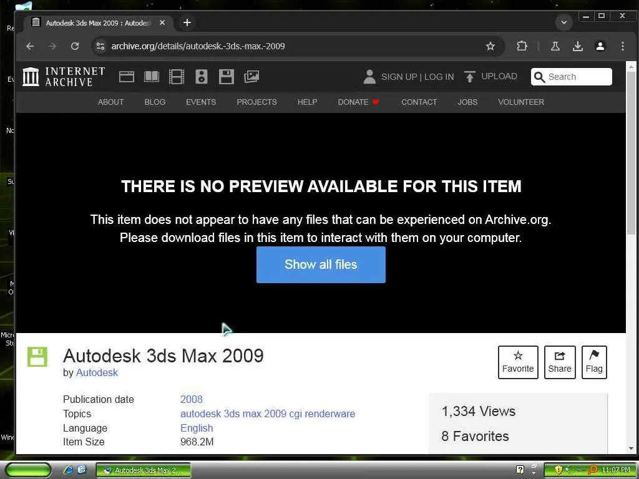This screenshot has height=479, width=639.
Task: Click the Windows Start button
Action: click(x=28, y=470)
